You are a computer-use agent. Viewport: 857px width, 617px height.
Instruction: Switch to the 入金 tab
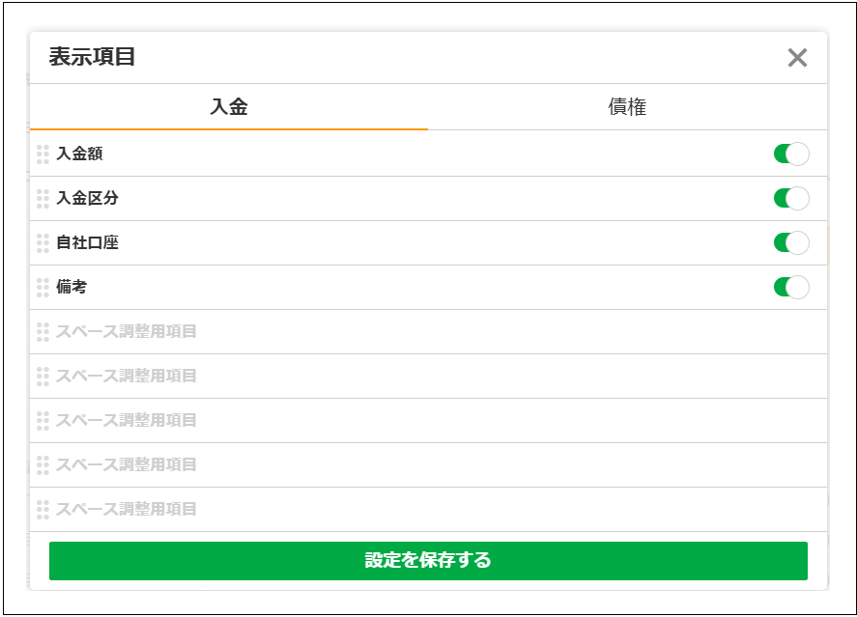coord(229,107)
